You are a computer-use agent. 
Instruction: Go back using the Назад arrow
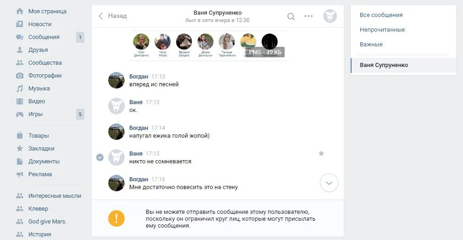tap(101, 16)
